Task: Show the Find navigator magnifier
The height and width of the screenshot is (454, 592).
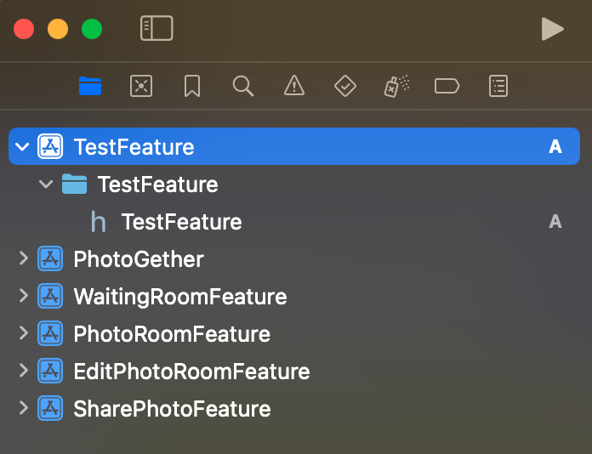Action: pyautogui.click(x=242, y=85)
